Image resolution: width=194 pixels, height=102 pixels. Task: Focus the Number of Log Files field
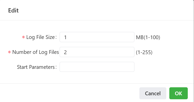[97, 52]
